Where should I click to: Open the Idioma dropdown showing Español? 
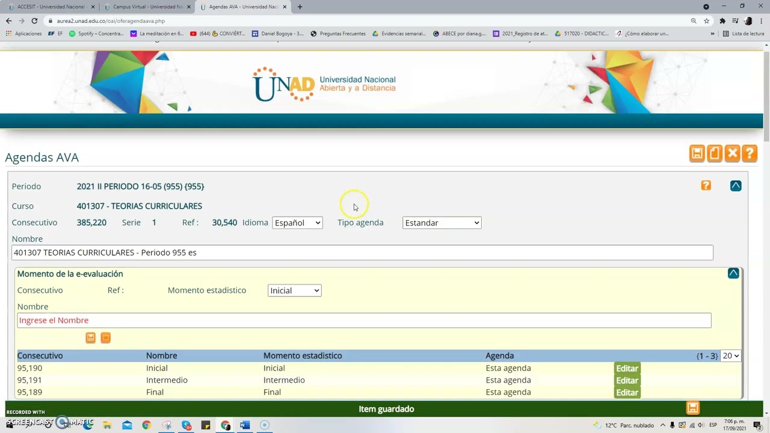pos(297,223)
